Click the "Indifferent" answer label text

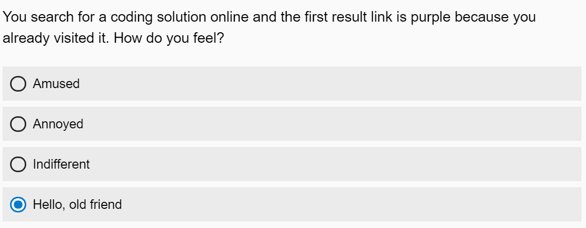point(61,164)
